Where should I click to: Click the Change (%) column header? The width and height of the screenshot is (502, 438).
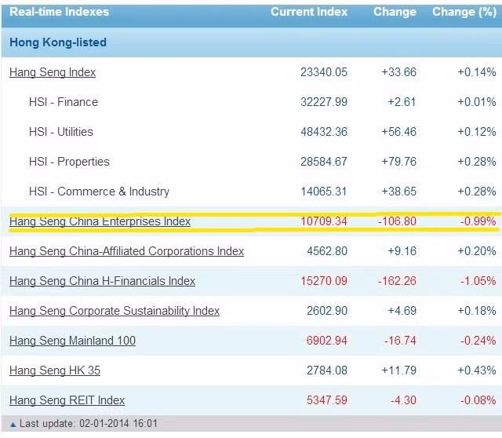(464, 12)
